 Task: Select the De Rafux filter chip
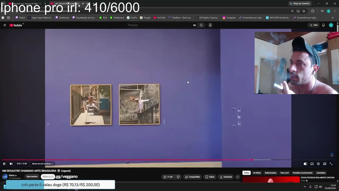coord(257,173)
